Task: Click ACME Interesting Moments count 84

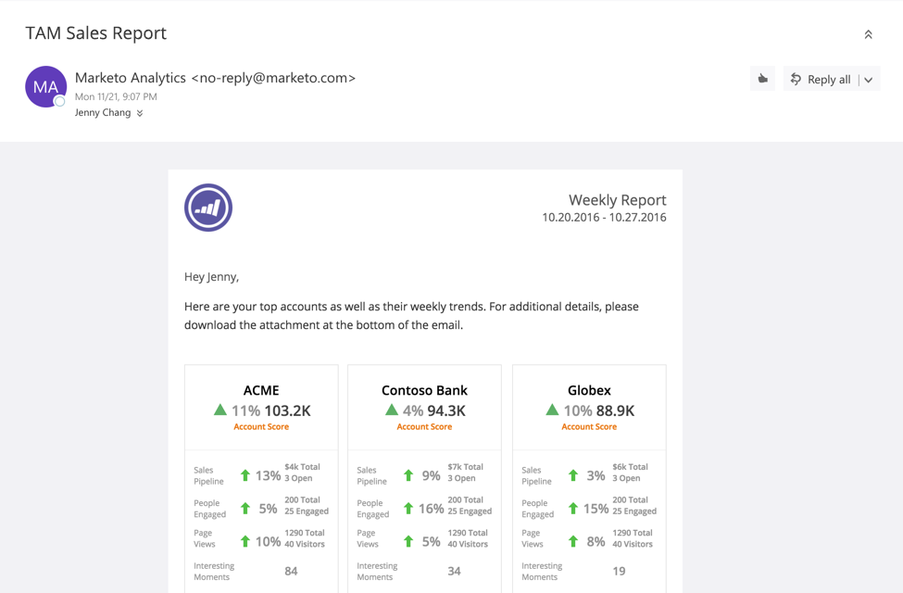Action: pos(291,571)
